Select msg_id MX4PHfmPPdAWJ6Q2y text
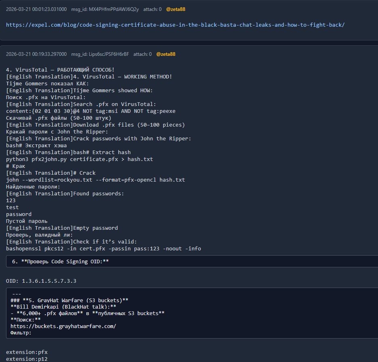The width and height of the screenshot is (378, 362). point(105,9)
